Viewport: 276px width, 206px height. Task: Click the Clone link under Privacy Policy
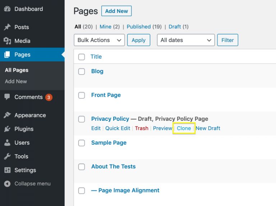coord(184,128)
